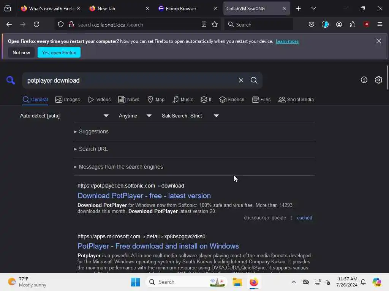Click the Windows taskbar Search box
Viewport: 389px width, 291px height.
coord(187,282)
